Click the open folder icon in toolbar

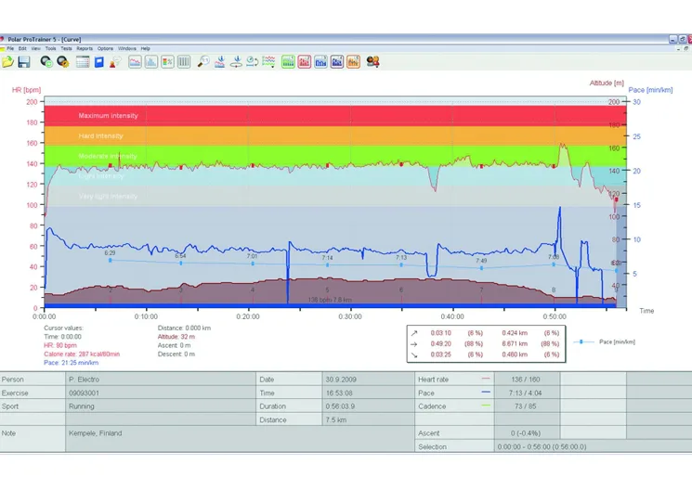8,62
